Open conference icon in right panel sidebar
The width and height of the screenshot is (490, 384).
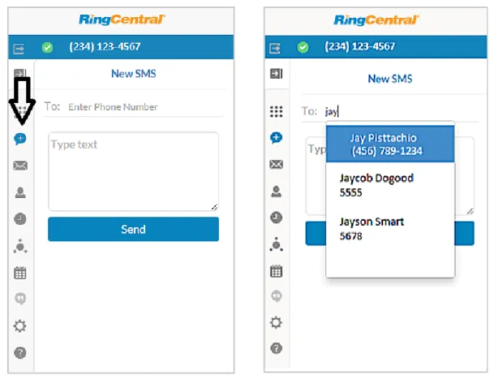click(x=277, y=244)
